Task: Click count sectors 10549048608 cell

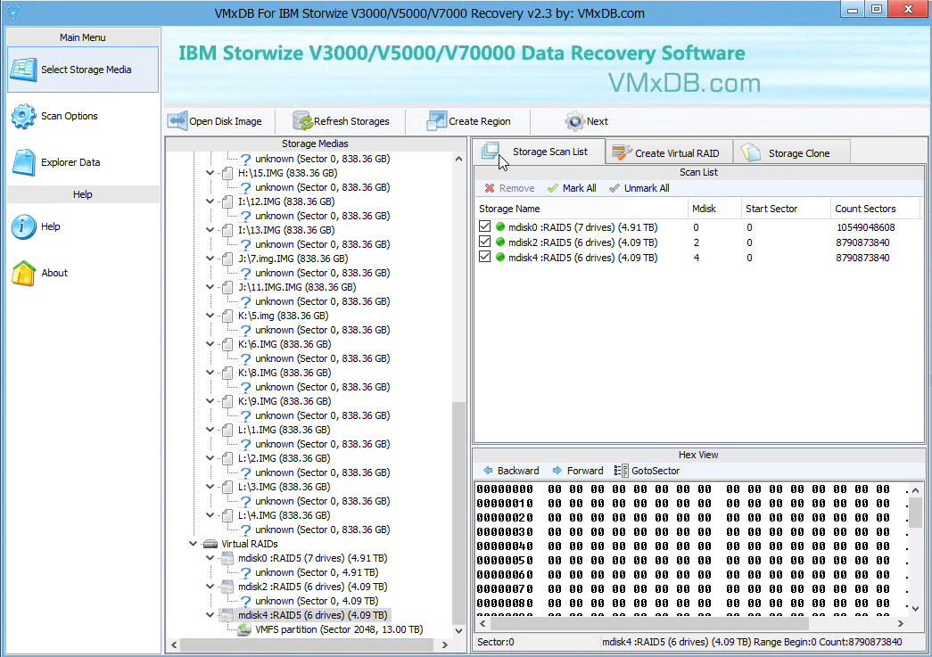Action: tap(865, 227)
